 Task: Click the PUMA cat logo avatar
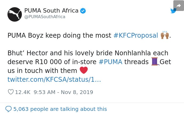point(15,14)
